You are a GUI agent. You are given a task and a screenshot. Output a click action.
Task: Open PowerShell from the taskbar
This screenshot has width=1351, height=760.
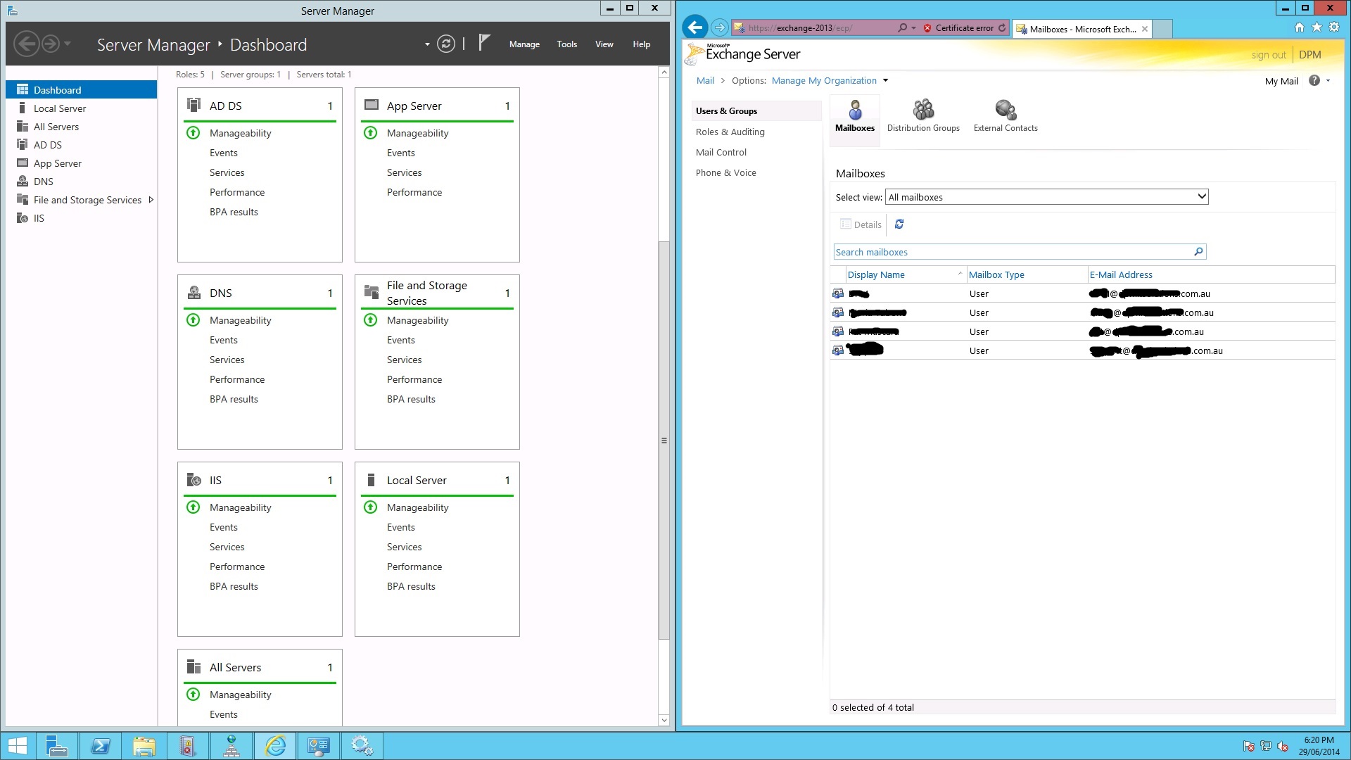coord(101,746)
